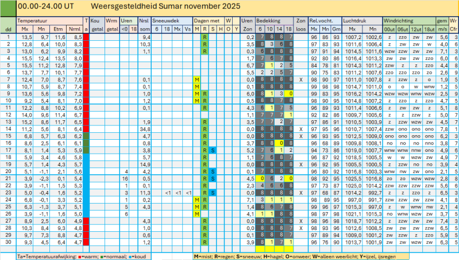Click the 'X' sunless marker on day 19

pyautogui.click(x=300, y=165)
